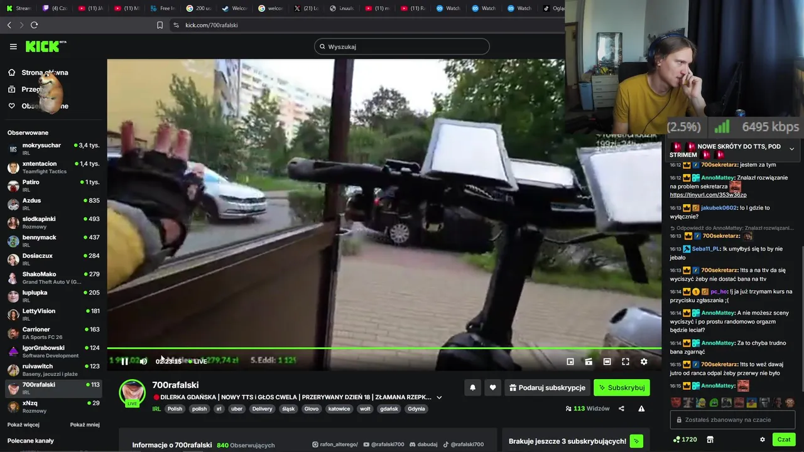The image size is (804, 452).
Task: Bookmark this page in address bar
Action: [x=160, y=25]
